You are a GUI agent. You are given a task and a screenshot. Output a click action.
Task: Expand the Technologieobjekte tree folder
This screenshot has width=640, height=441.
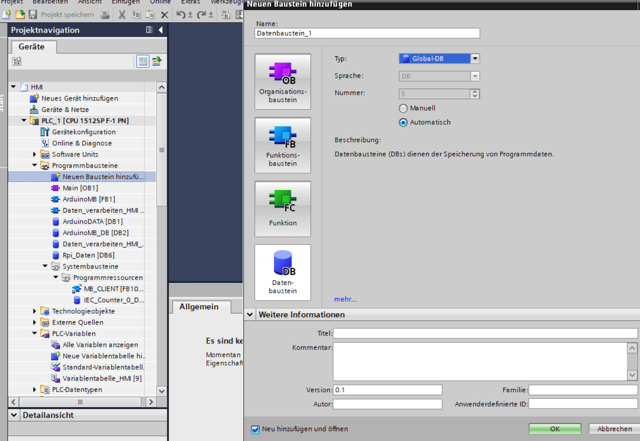[34, 311]
